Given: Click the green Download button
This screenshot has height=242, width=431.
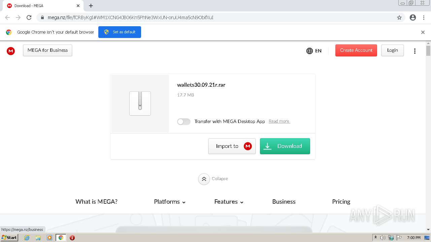Looking at the screenshot, I should (285, 146).
